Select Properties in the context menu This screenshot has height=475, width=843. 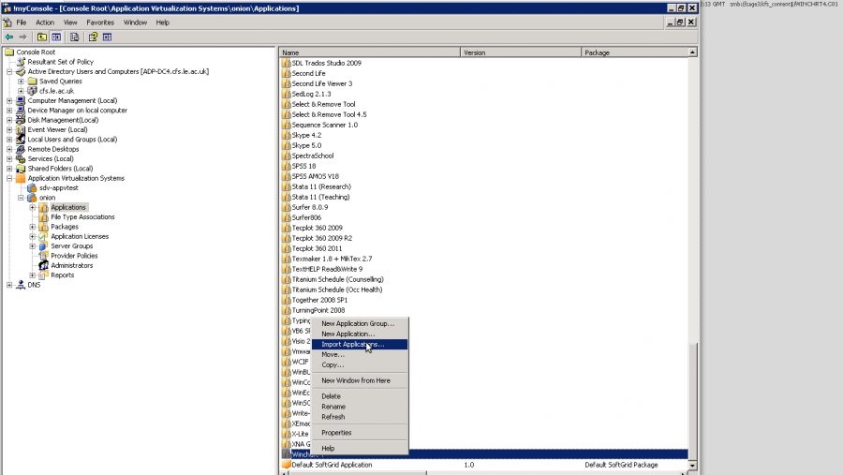[359, 433]
